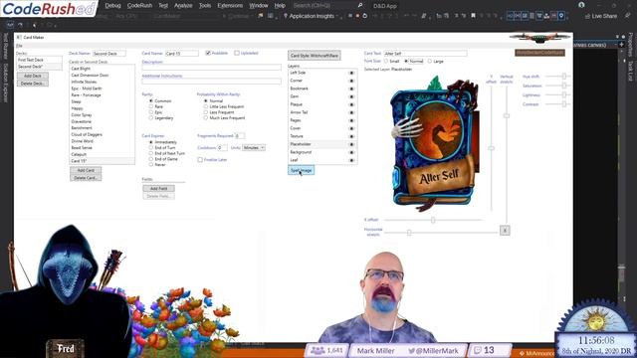Screen dimensions: 637x358
Task: Open the CodeRush menu
Action: [139, 6]
